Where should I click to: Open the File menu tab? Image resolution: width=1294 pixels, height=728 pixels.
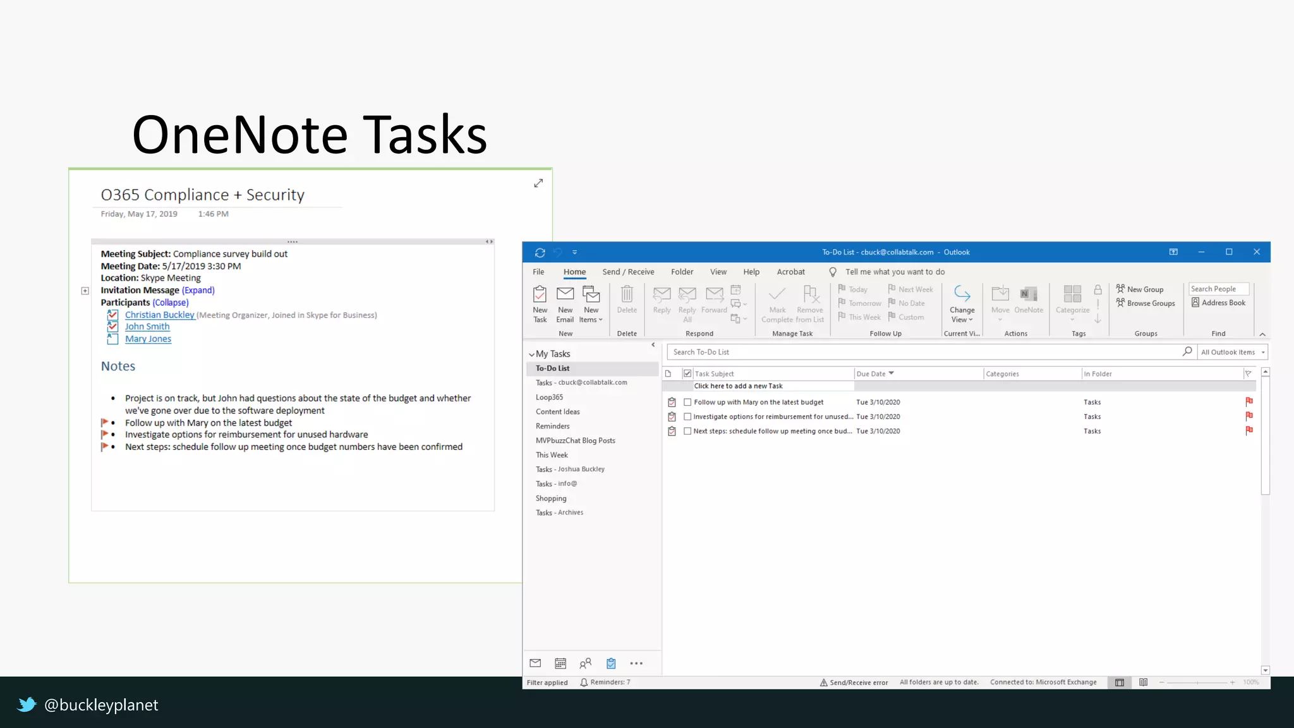(x=538, y=272)
